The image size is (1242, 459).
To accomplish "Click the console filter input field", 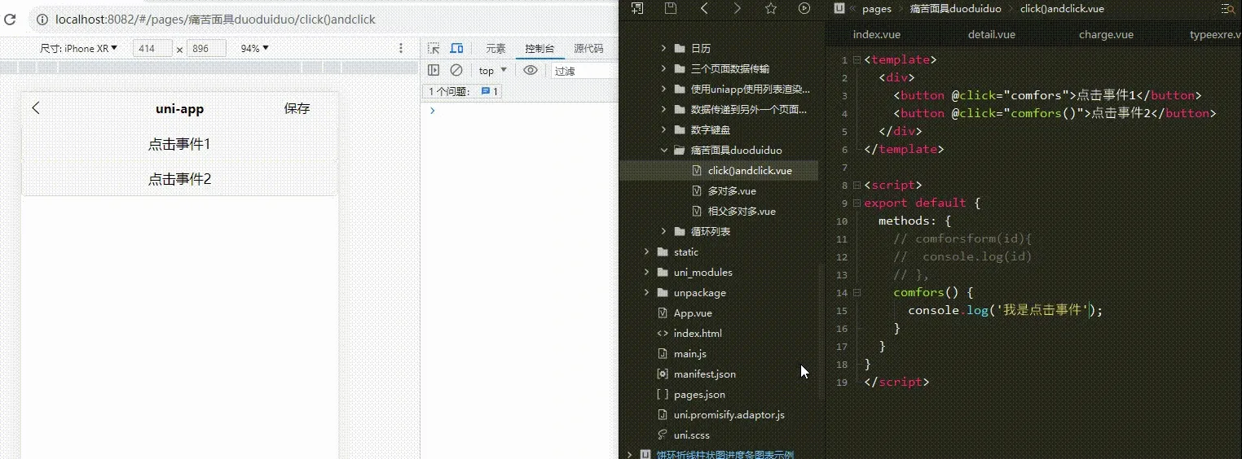I will click(x=583, y=71).
